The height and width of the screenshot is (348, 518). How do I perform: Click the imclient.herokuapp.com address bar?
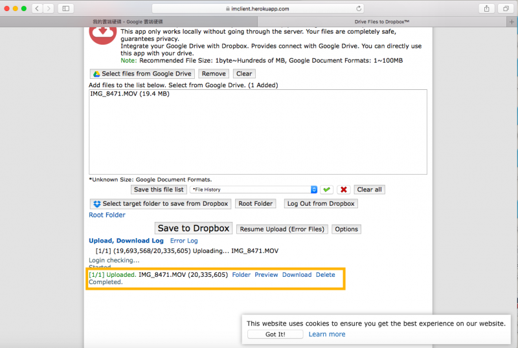[258, 8]
